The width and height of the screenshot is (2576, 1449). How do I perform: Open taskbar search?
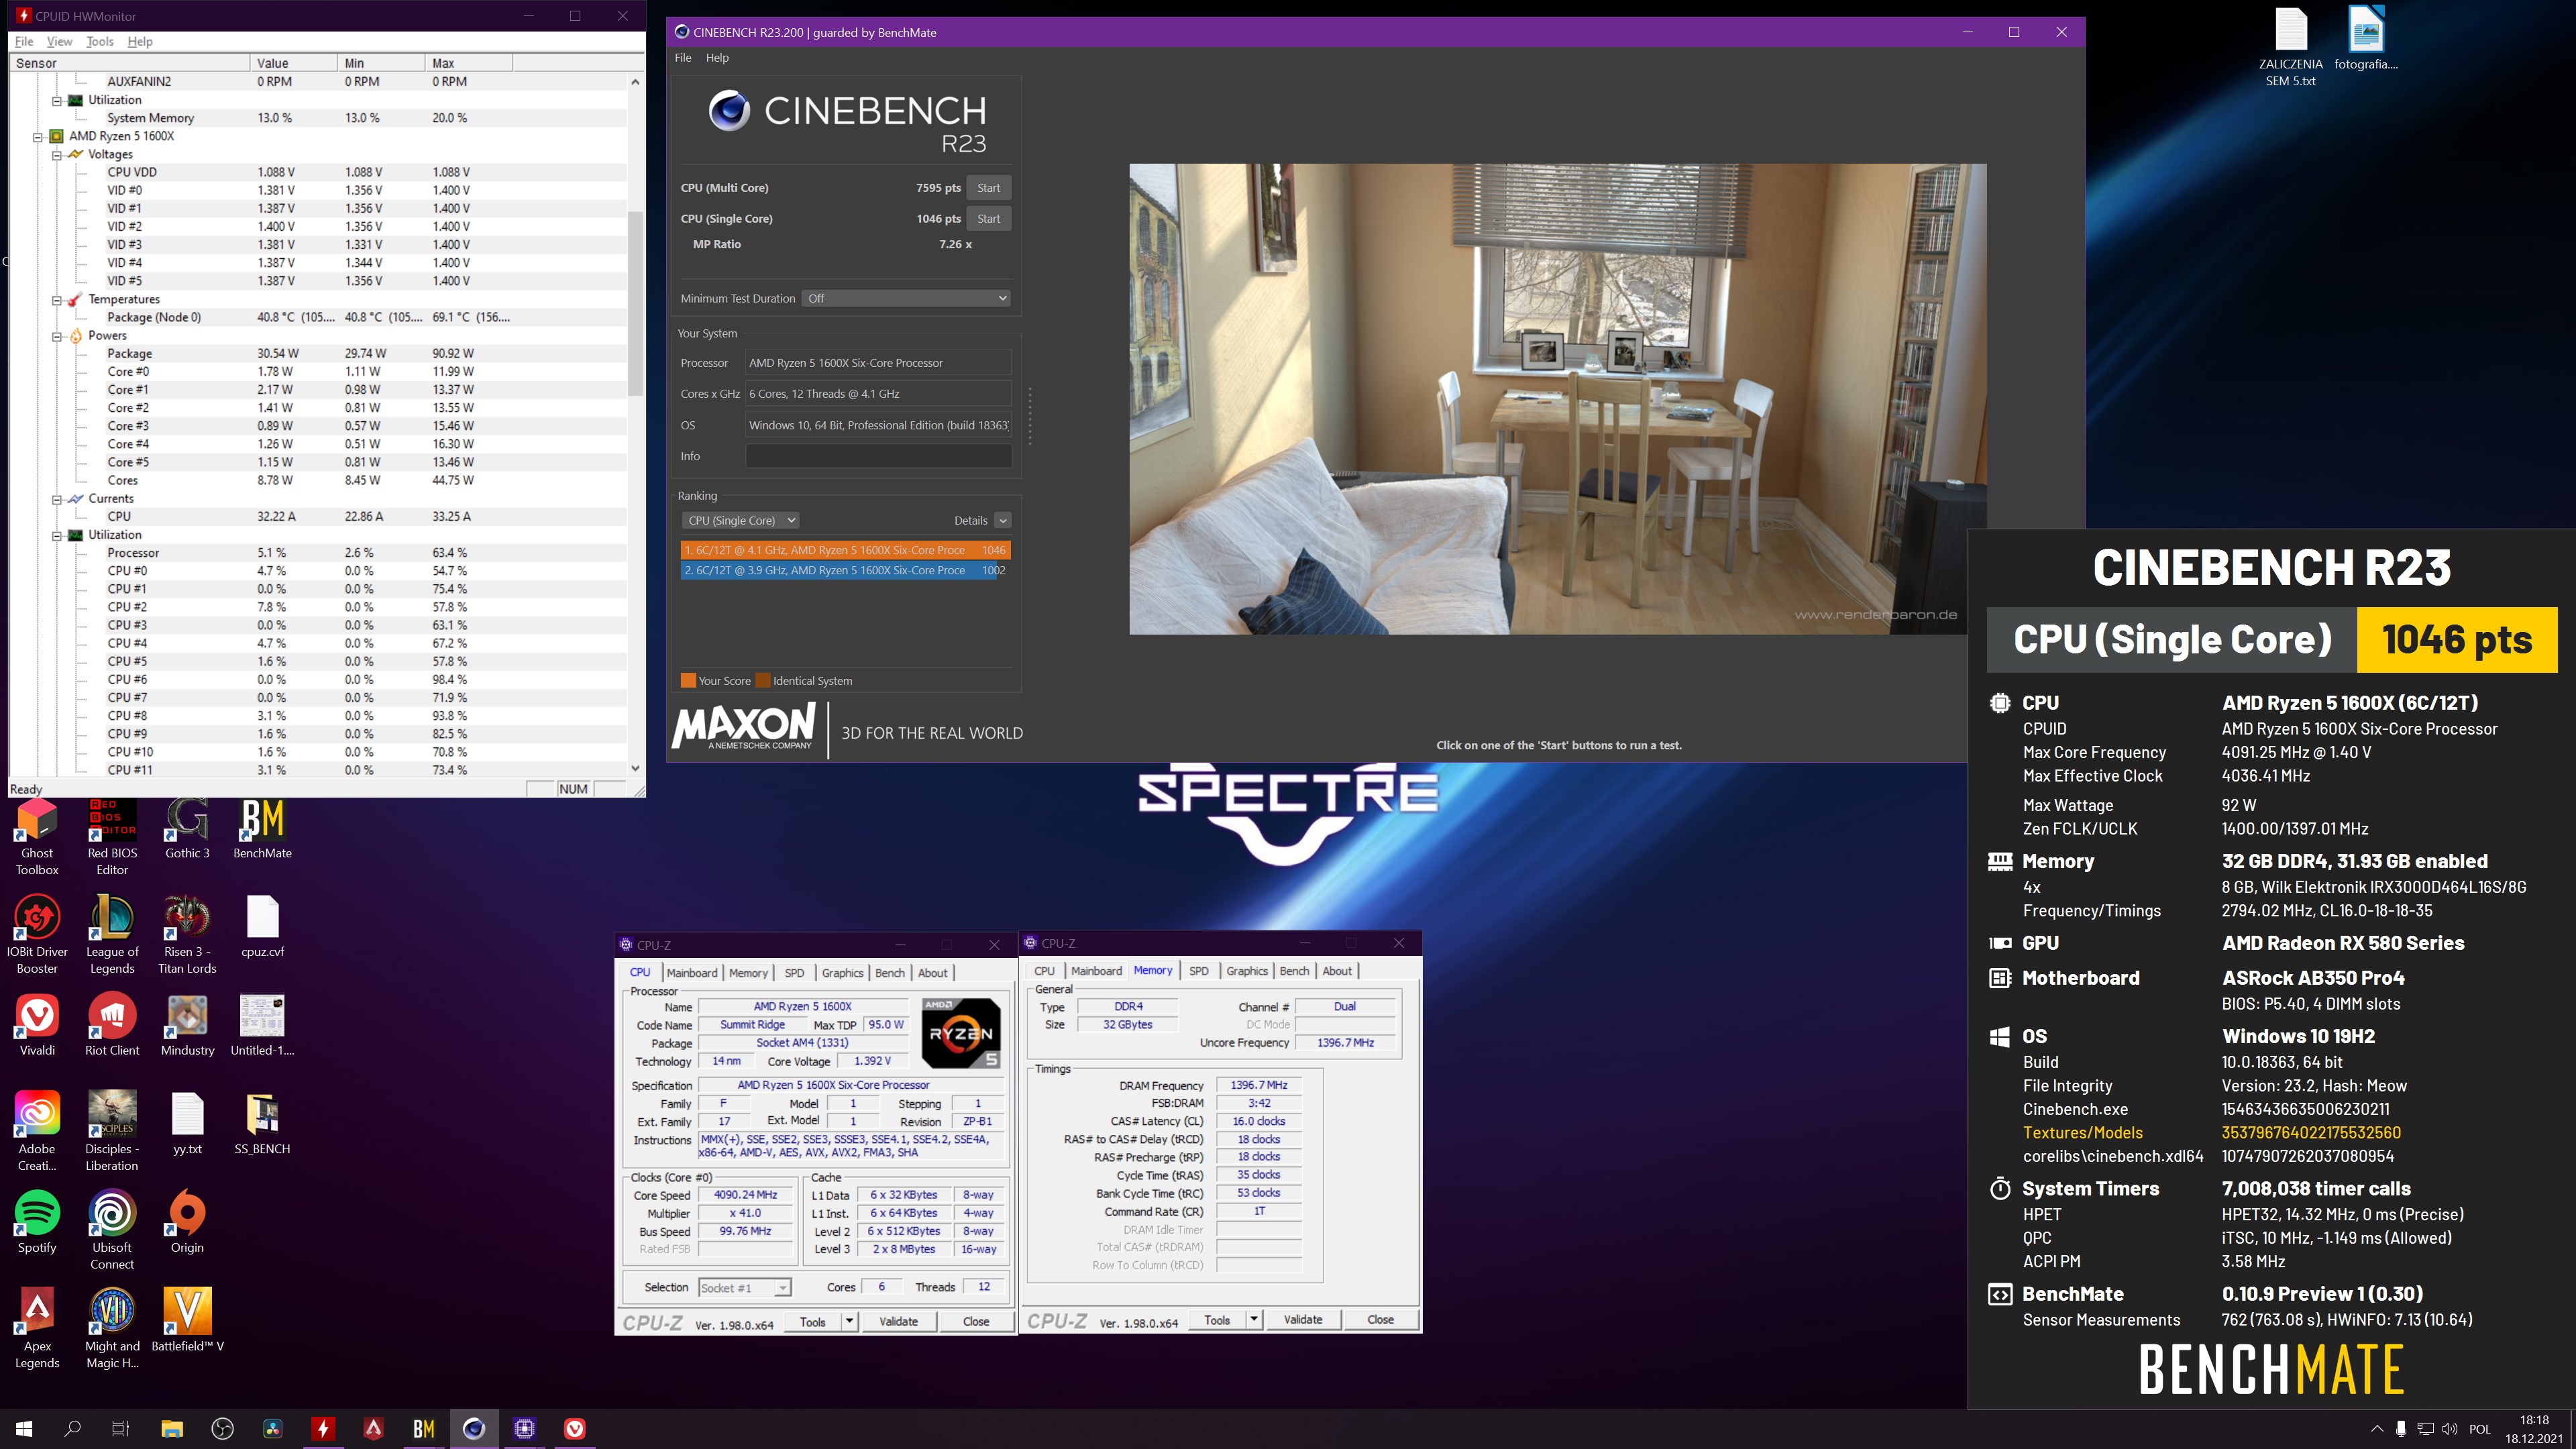pyautogui.click(x=72, y=1428)
